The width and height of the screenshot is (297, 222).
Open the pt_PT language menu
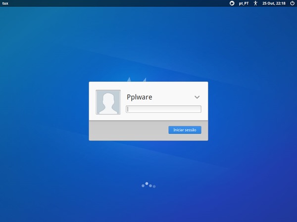244,3
